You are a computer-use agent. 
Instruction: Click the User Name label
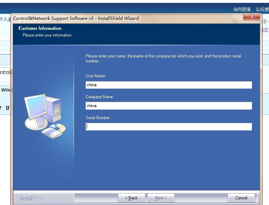(96, 76)
